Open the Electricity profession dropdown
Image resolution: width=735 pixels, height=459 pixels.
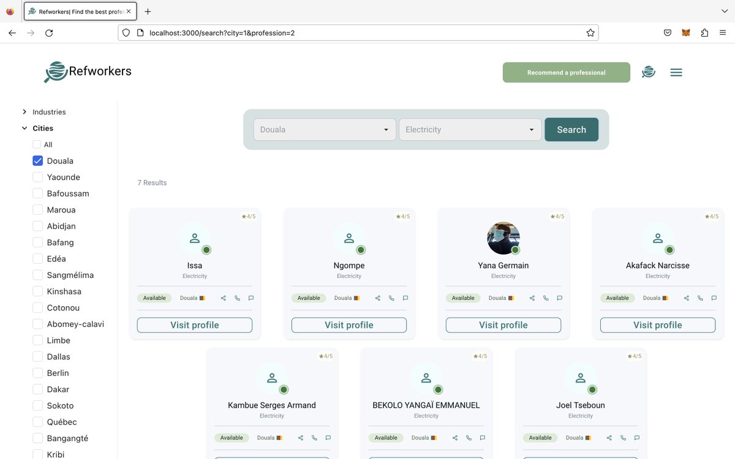pos(470,130)
